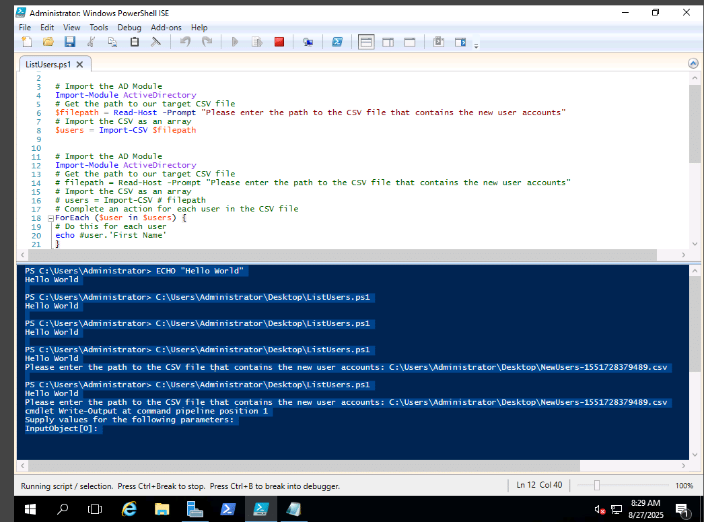Toggle Show Script Pane Top layout
The width and height of the screenshot is (704, 522).
point(366,42)
